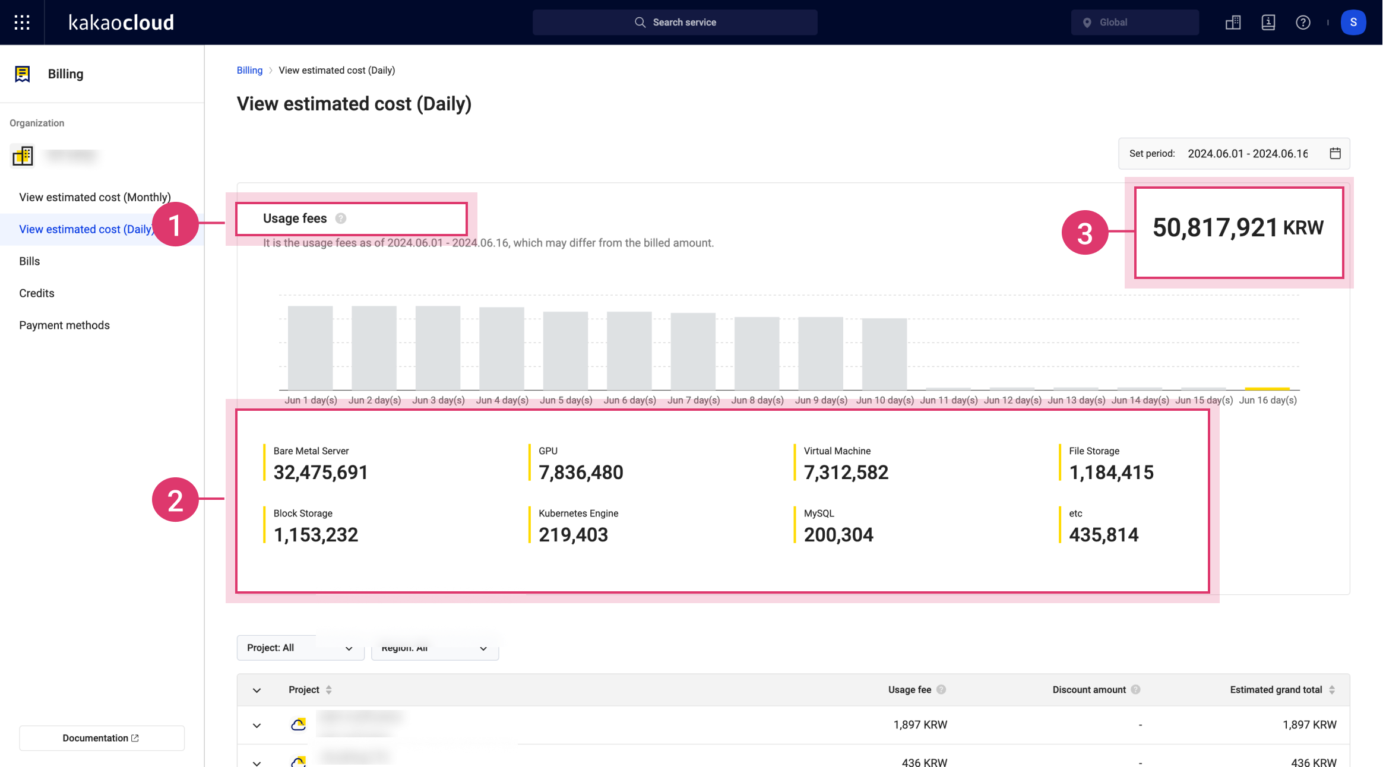This screenshot has height=767, width=1383.
Task: Click the Virtual Machine amount 7,312,582
Action: [x=846, y=473]
